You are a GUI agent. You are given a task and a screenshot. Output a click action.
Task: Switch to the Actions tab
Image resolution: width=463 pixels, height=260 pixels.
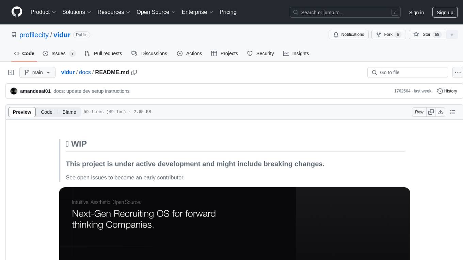[190, 53]
